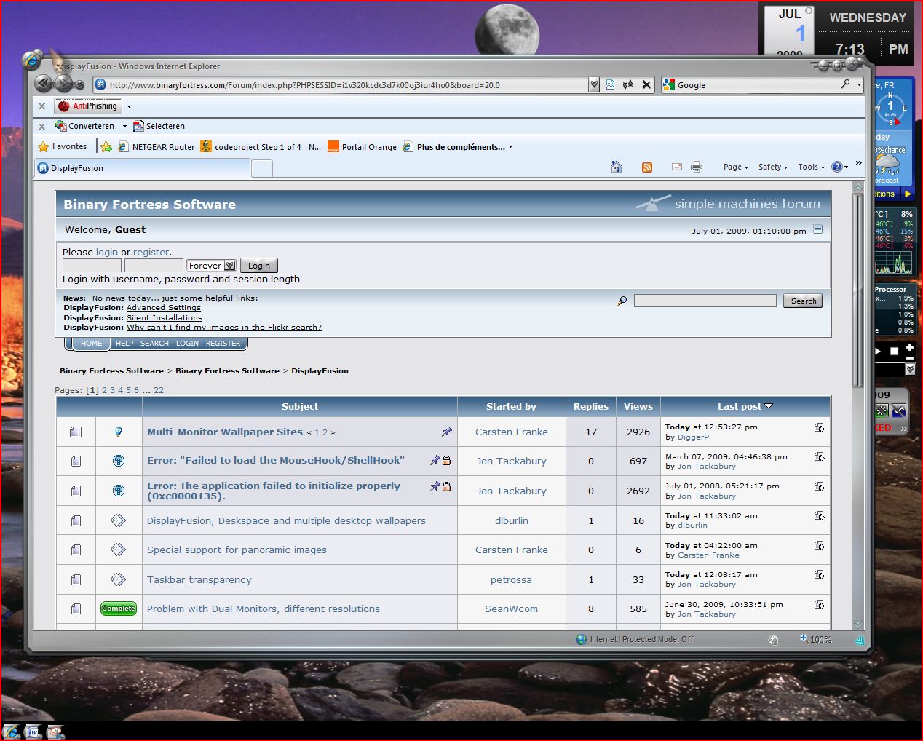Click the zoom level 100% control
The width and height of the screenshot is (923, 741).
point(817,640)
